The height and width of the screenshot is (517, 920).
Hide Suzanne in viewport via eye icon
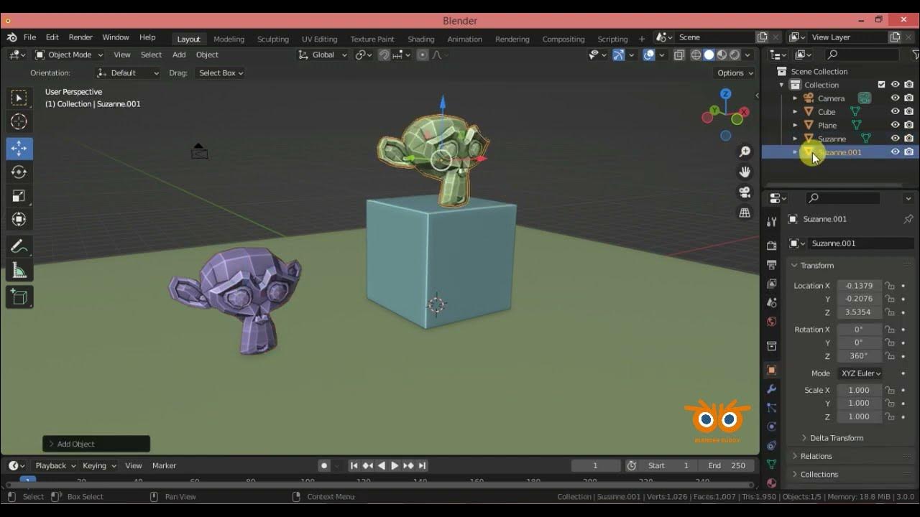pos(896,139)
